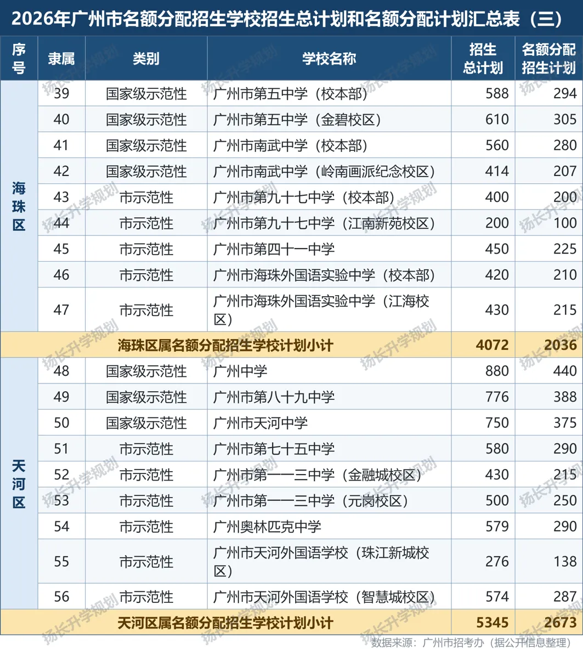Select the 海珠区 subtotal value 4072
Viewport: 583px width, 649px height.
492,345
